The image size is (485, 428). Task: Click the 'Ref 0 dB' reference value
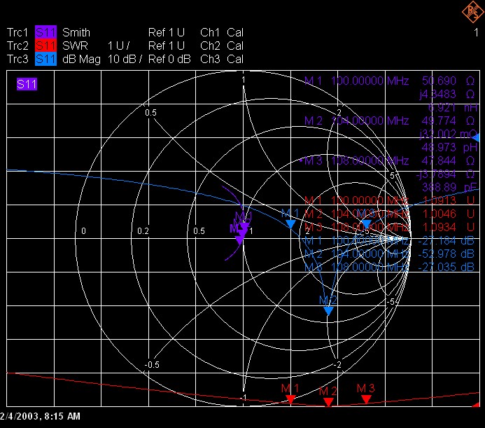pos(169,59)
